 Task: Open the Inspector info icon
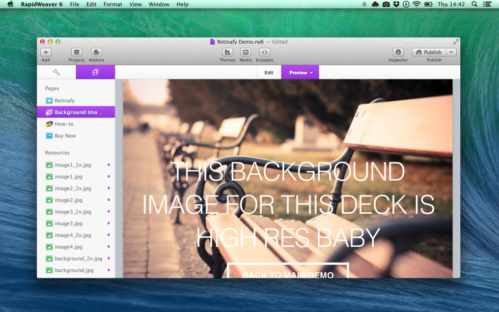click(x=398, y=52)
